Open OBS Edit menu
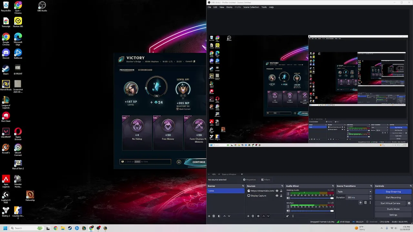 click(x=215, y=7)
